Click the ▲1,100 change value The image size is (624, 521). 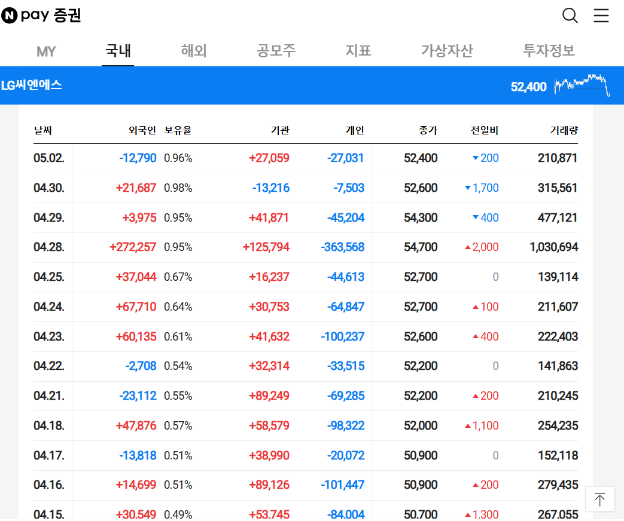click(x=482, y=425)
